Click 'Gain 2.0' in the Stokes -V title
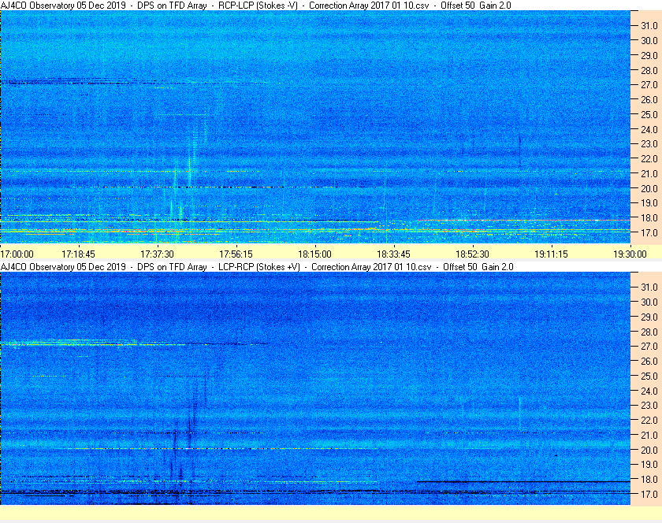Image resolution: width=662 pixels, height=523 pixels. pos(495,6)
